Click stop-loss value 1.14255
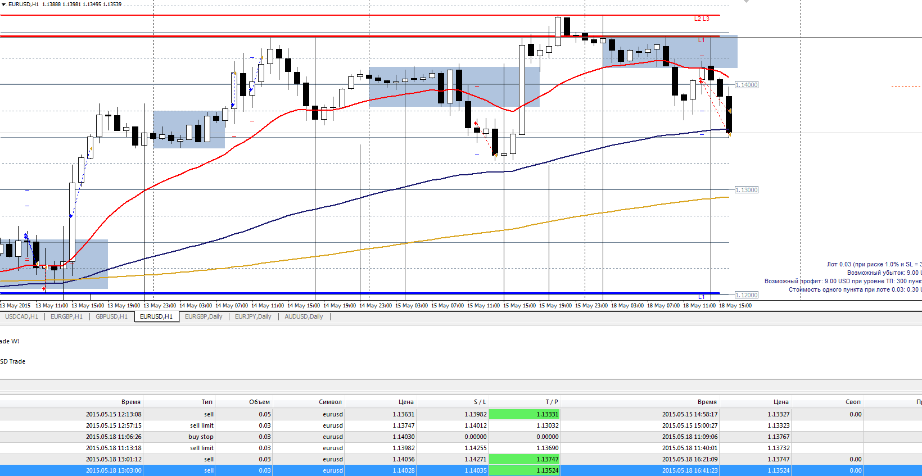The width and height of the screenshot is (922, 476). (476, 448)
